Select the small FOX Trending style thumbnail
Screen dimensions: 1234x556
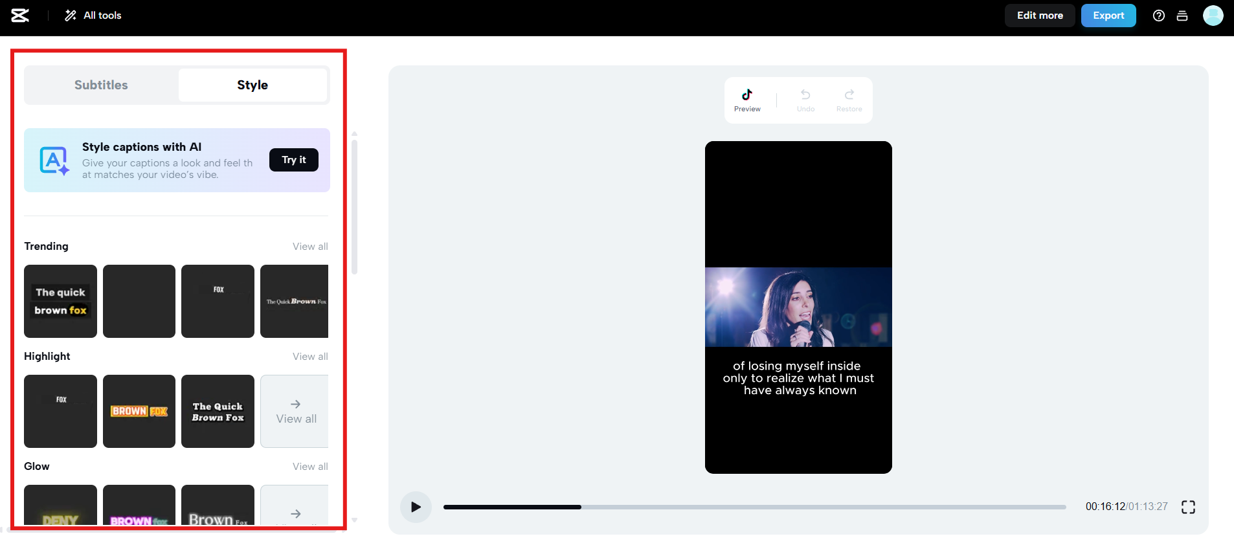tap(218, 301)
